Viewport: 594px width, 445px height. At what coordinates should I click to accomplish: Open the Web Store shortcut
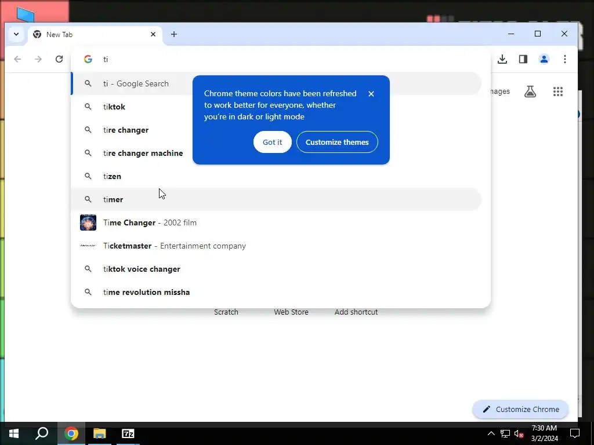[291, 312]
